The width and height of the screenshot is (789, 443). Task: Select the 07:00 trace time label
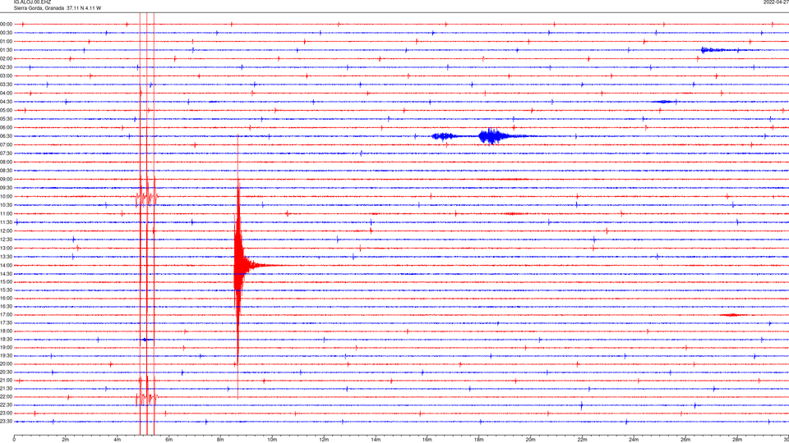click(x=7, y=144)
